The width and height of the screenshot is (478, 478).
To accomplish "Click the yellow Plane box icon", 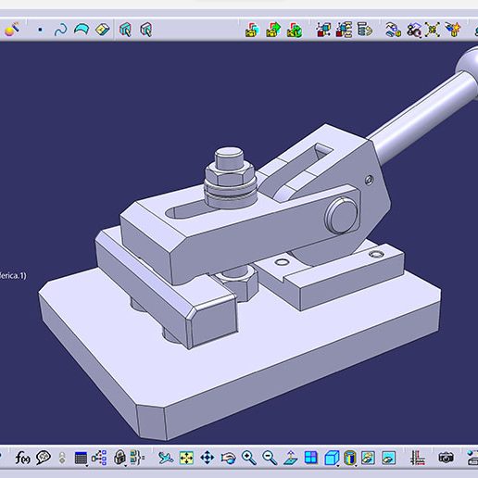I will point(103,30).
